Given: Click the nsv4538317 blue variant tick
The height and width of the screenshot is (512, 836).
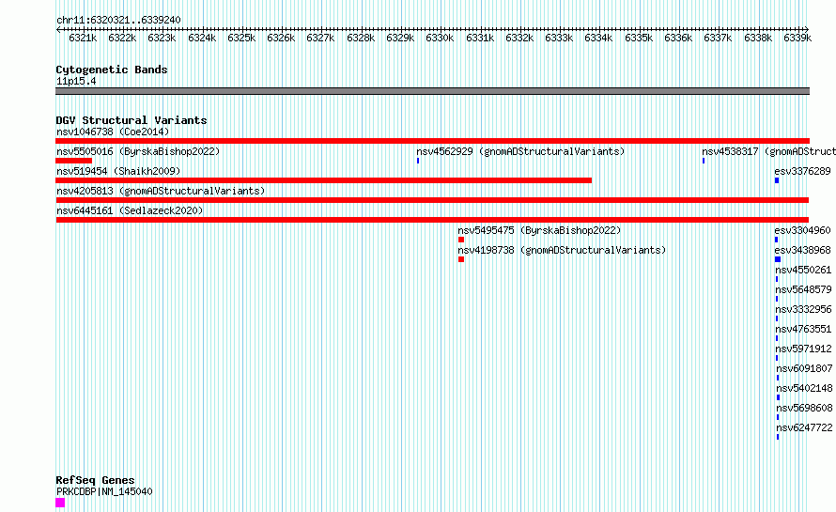Looking at the screenshot, I should click(704, 161).
